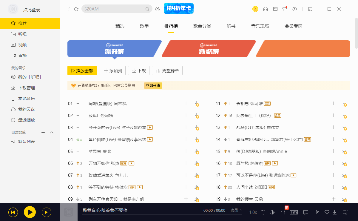
Task: Toggle the loop play mode icon
Action: click(263, 212)
